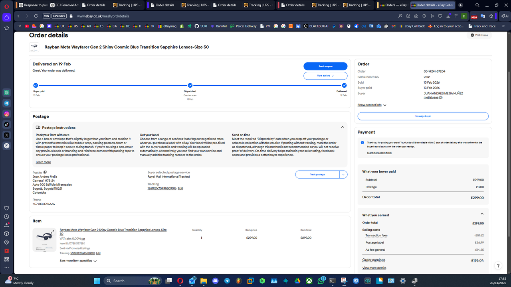Select the active Order details - eBay Seller tab

click(433, 5)
